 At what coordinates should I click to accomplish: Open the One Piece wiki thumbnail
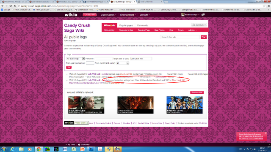(185, 105)
